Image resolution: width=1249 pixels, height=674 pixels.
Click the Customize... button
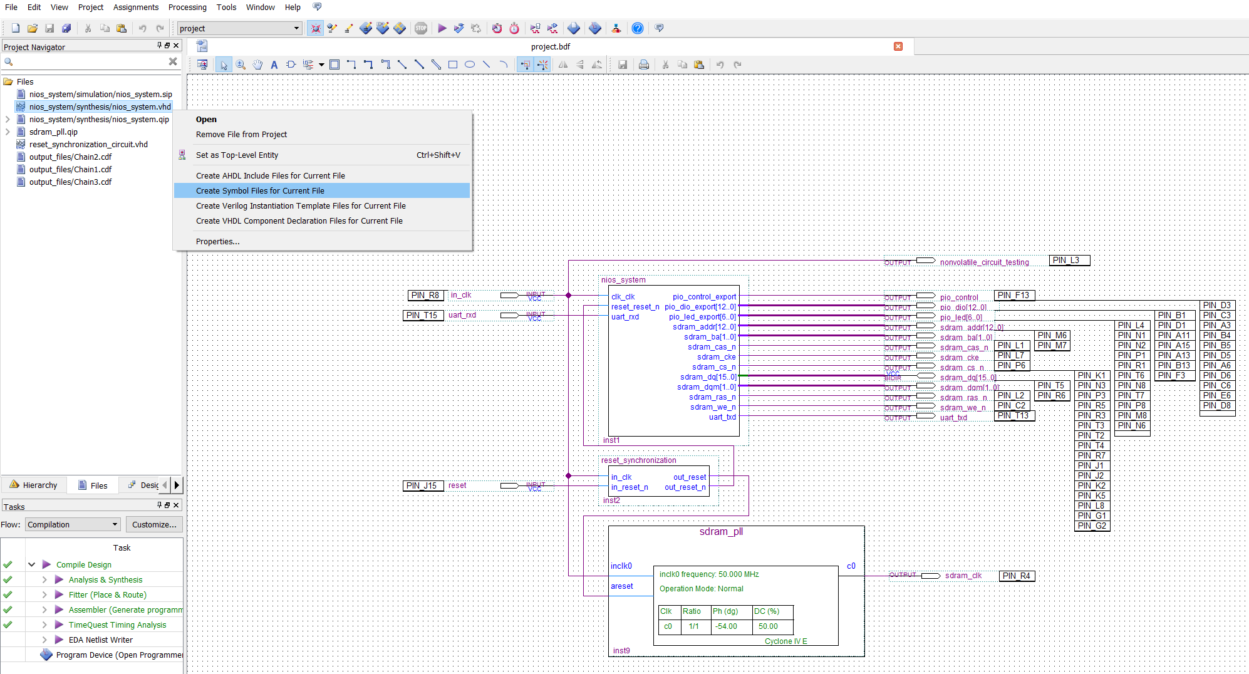(154, 524)
